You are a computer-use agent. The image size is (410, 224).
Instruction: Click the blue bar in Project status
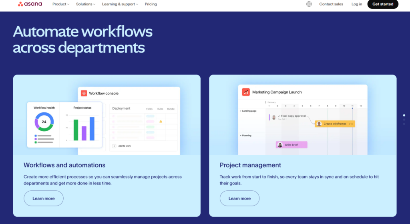(x=92, y=129)
